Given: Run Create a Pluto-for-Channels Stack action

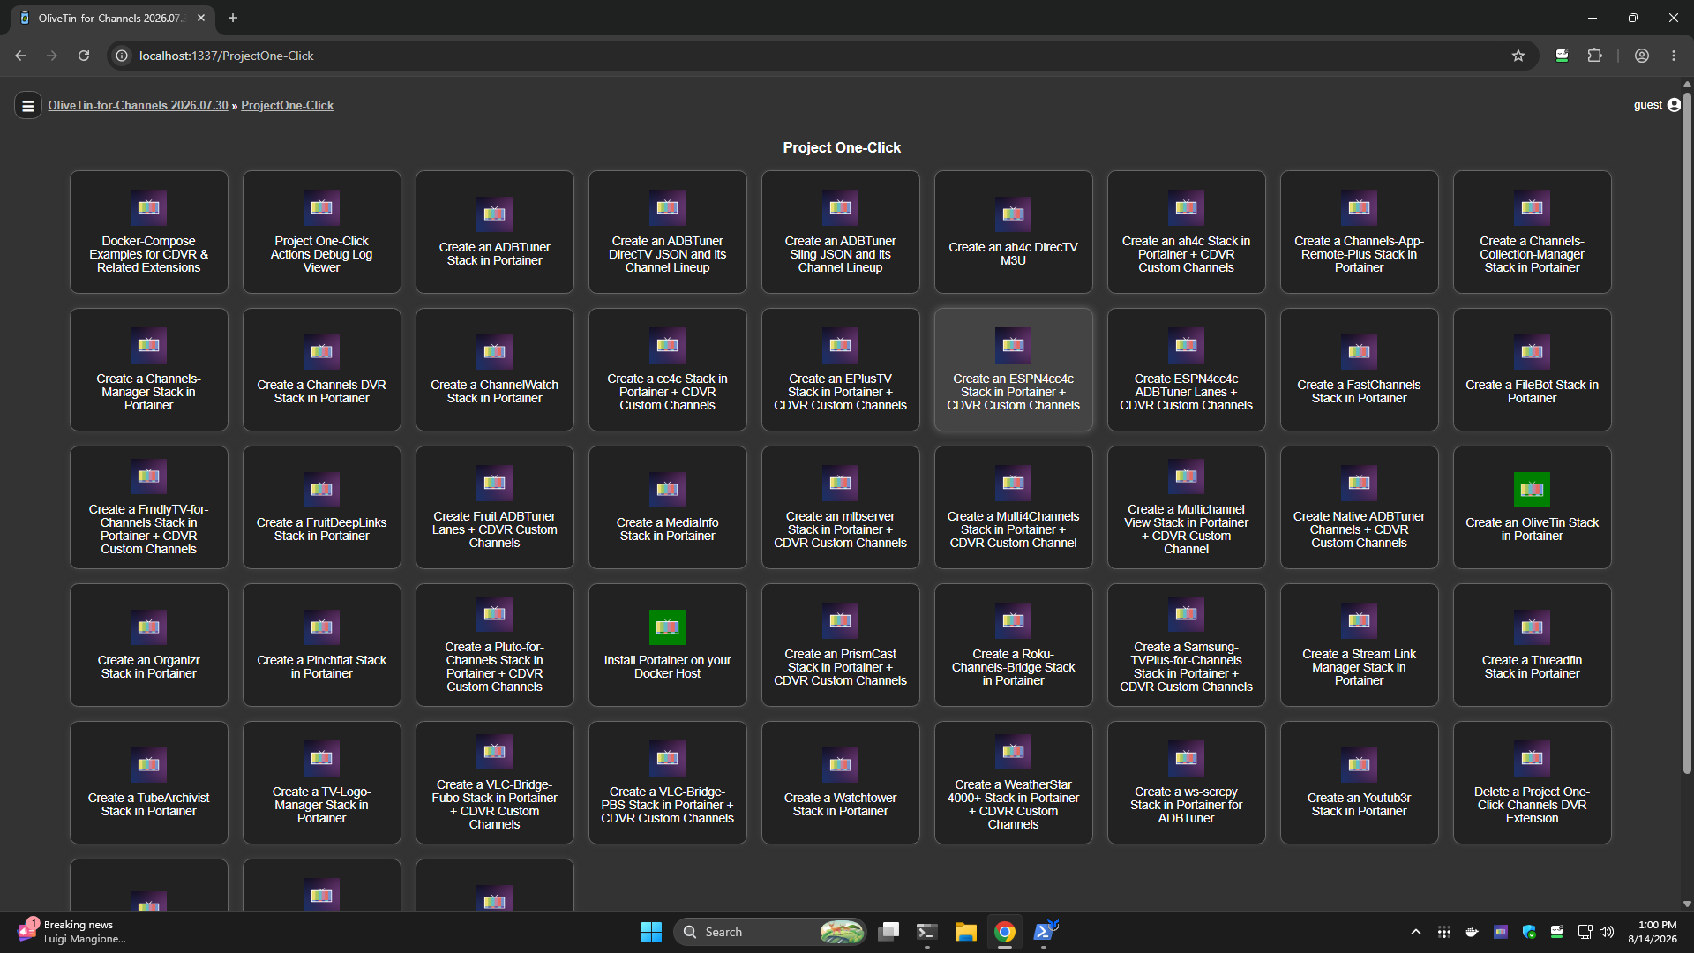Looking at the screenshot, I should [x=495, y=645].
